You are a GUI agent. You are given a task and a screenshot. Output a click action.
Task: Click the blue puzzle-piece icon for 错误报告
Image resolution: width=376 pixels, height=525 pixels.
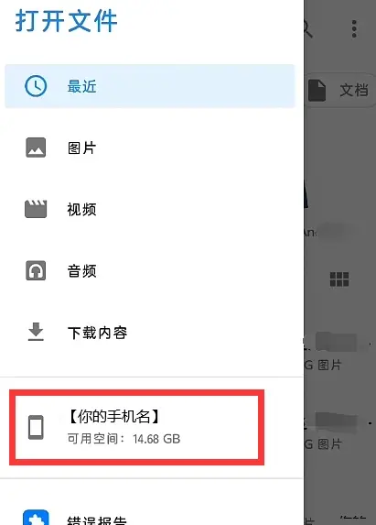coord(36,518)
